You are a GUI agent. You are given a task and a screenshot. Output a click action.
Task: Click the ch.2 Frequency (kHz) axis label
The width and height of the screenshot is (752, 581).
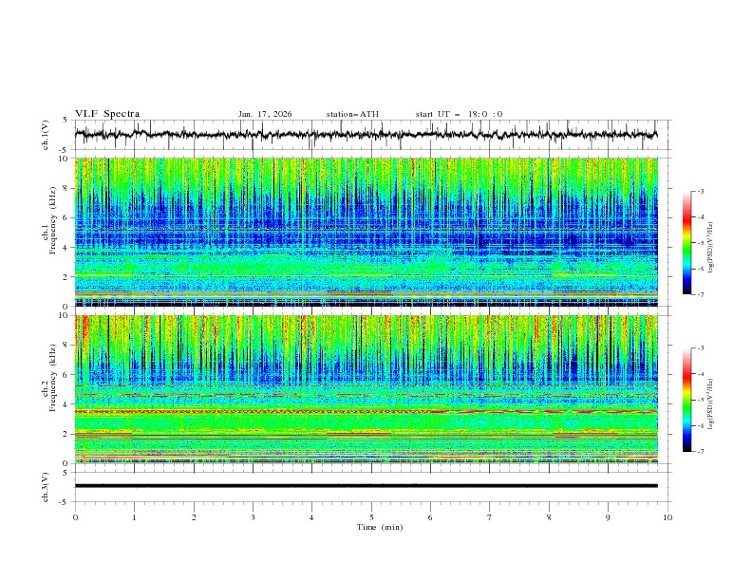coord(49,378)
